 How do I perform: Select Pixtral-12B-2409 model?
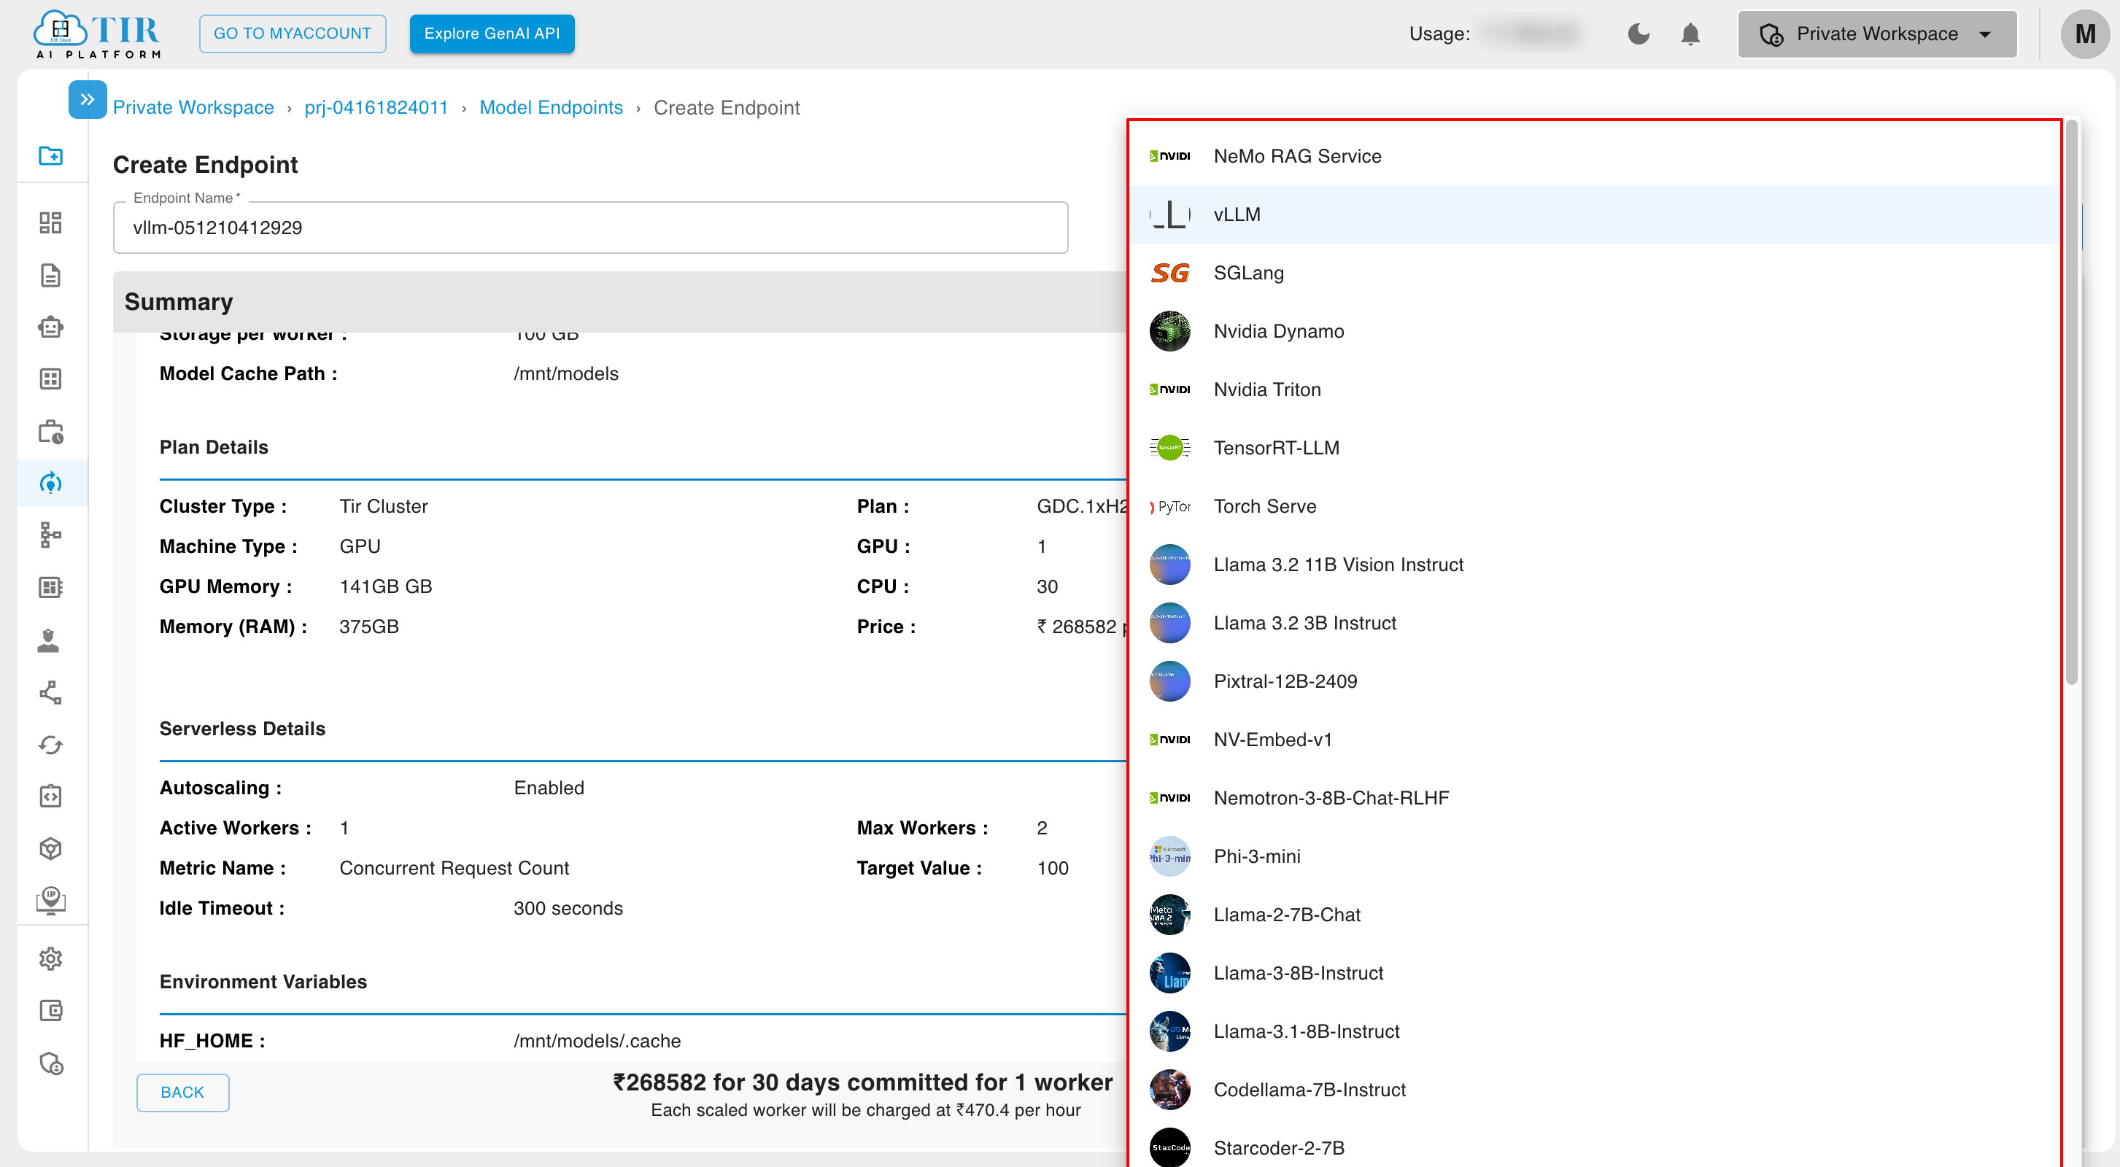pos(1593,682)
